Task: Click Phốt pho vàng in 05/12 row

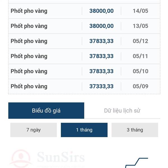Action: tap(29, 41)
